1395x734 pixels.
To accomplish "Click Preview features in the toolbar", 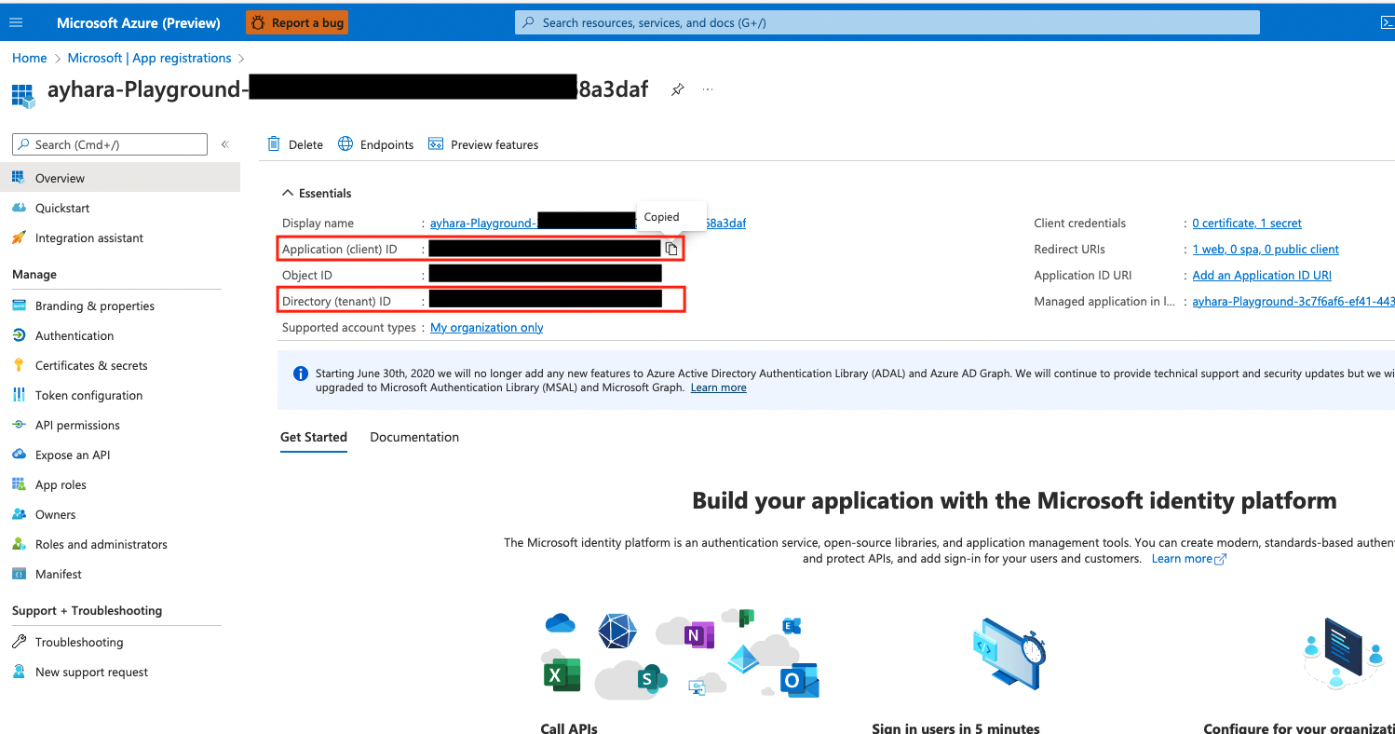I will coord(483,144).
